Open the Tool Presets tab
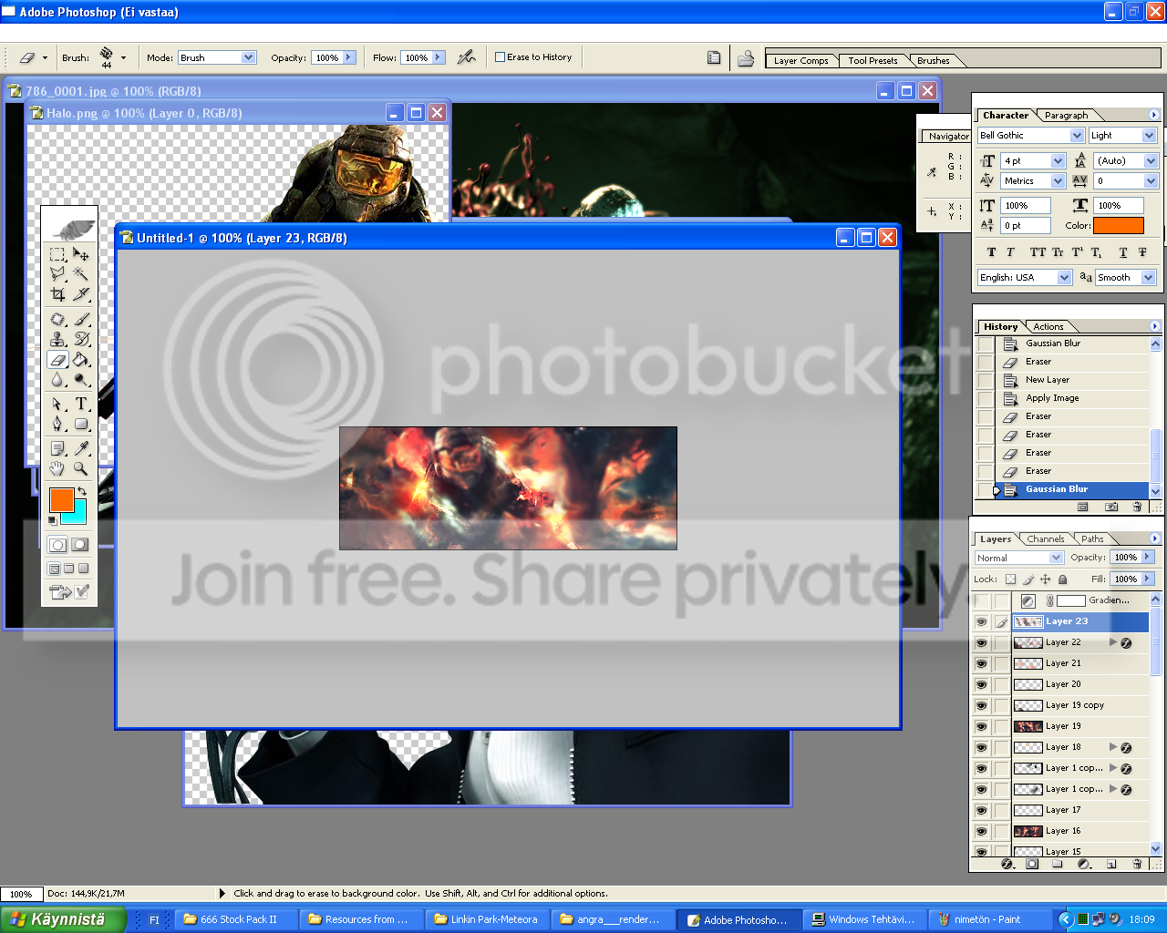 873,61
